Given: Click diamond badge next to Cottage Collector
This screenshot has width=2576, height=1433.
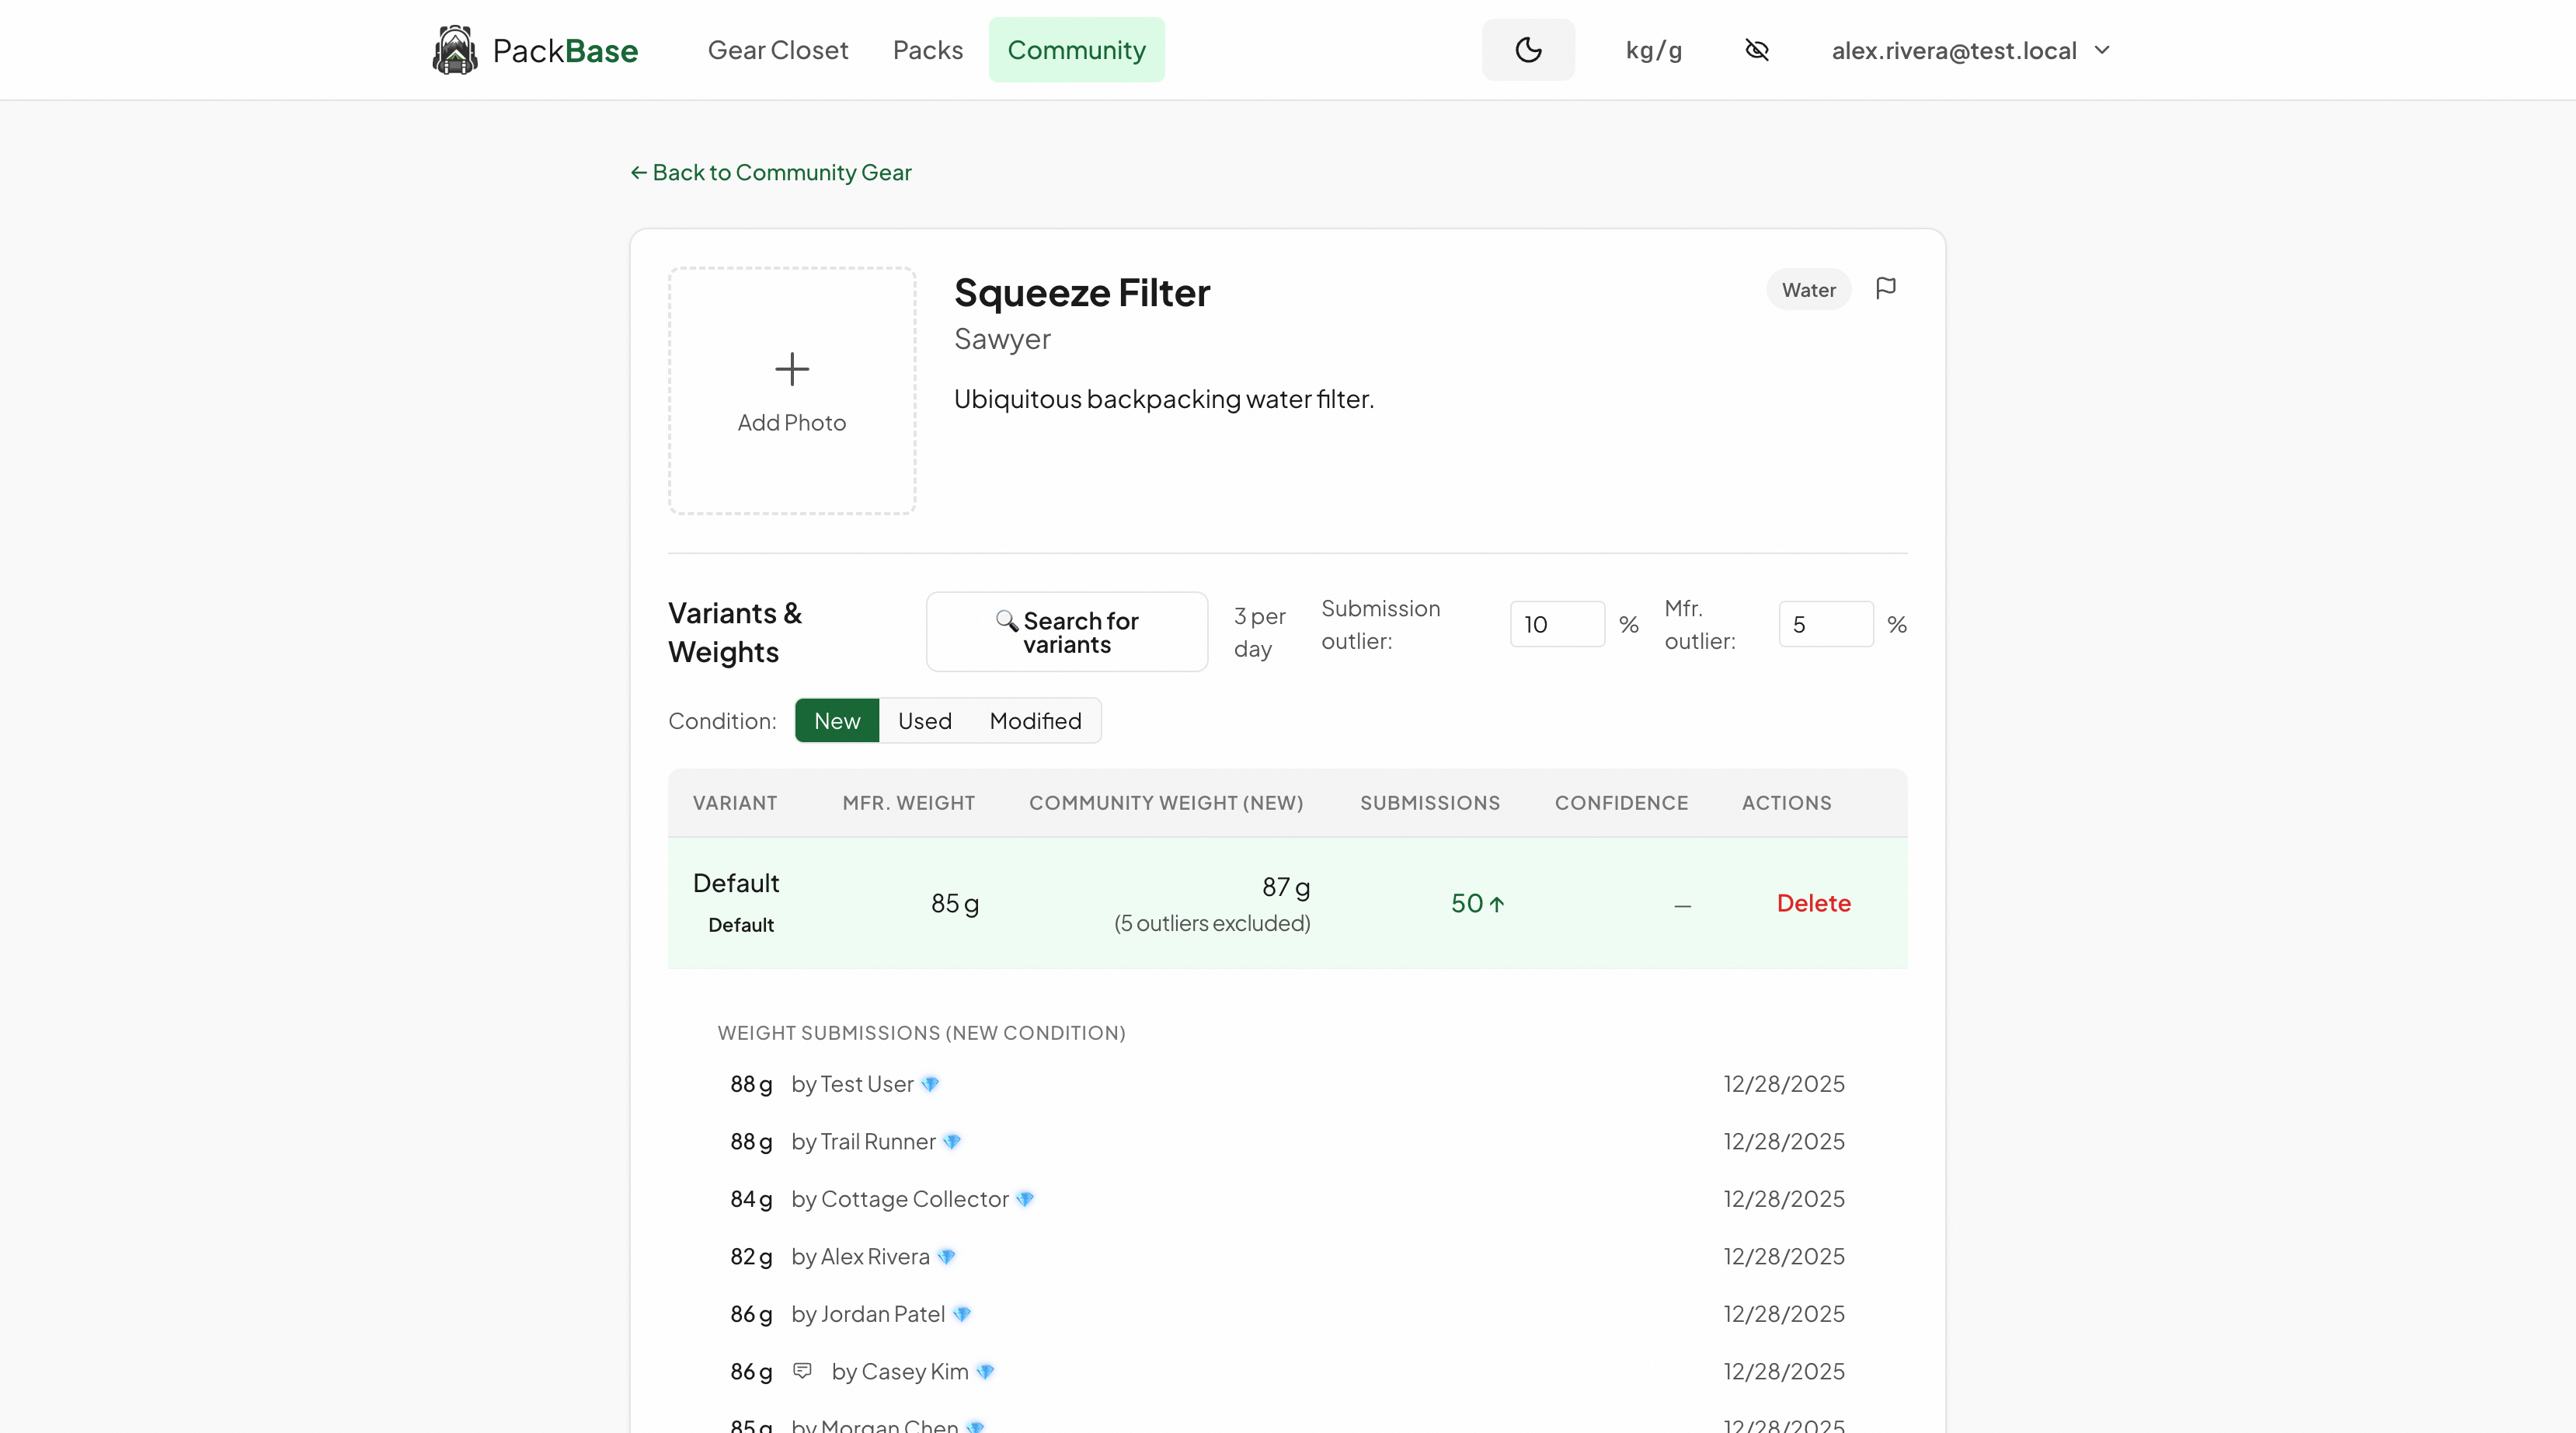Looking at the screenshot, I should pyautogui.click(x=1025, y=1199).
